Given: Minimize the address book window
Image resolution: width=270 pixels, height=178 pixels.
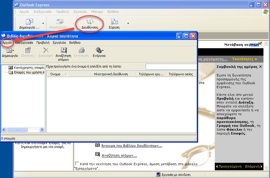Looking at the screenshot, I should (179, 36).
